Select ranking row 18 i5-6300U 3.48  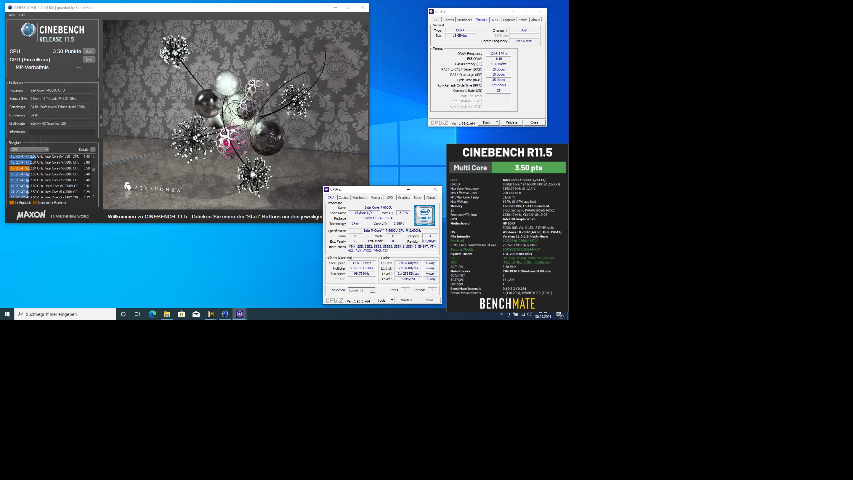point(50,174)
